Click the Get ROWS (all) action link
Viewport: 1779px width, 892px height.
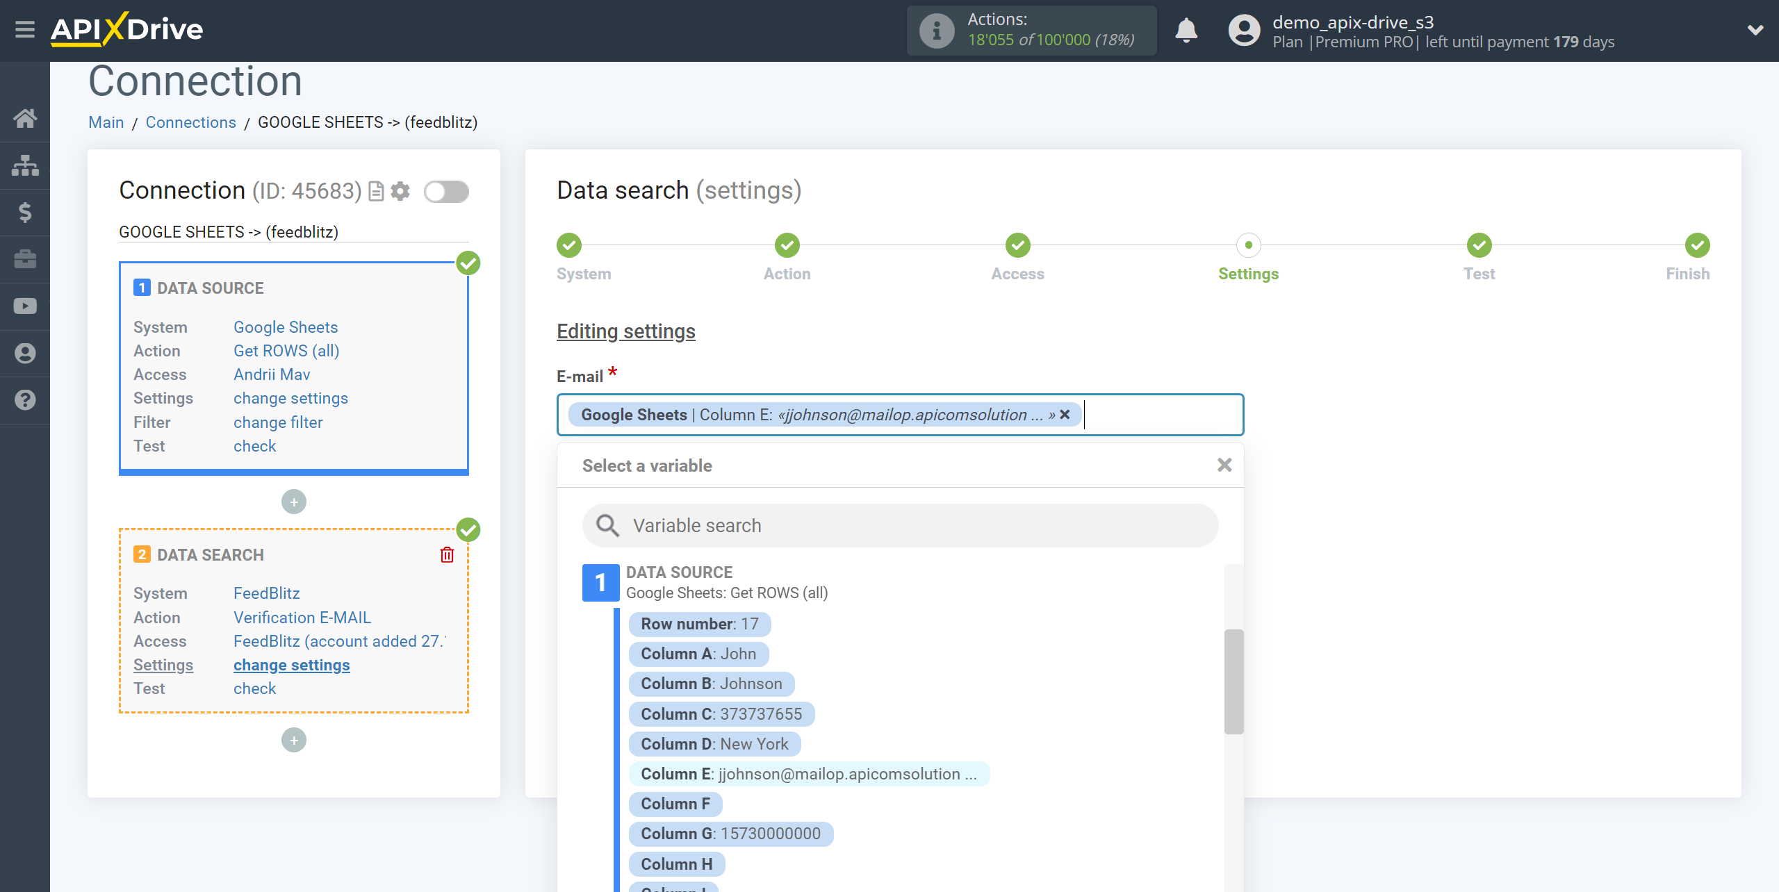pyautogui.click(x=286, y=351)
